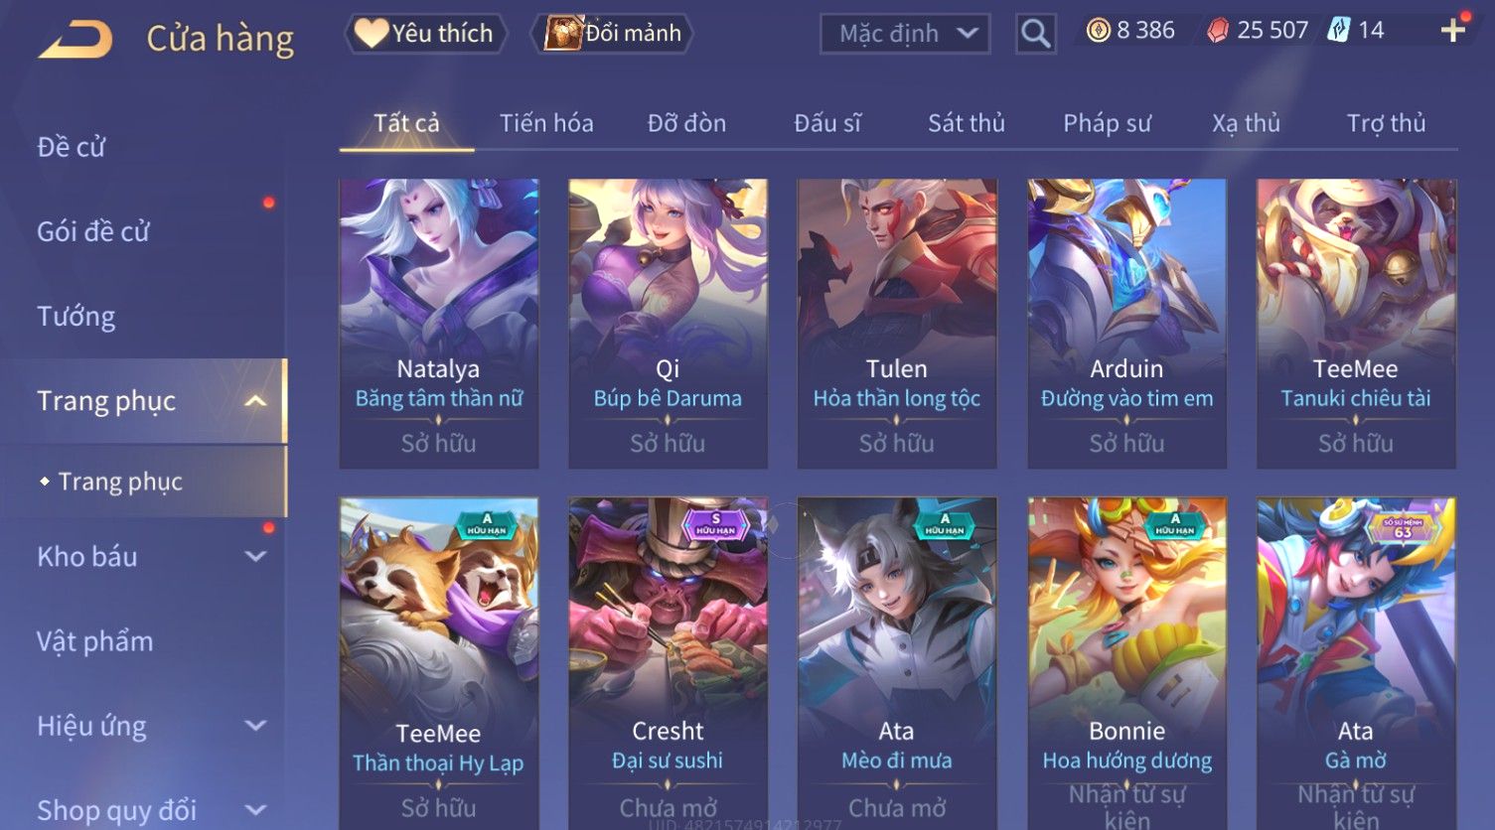Open the Mặc định sort dropdown

click(905, 34)
